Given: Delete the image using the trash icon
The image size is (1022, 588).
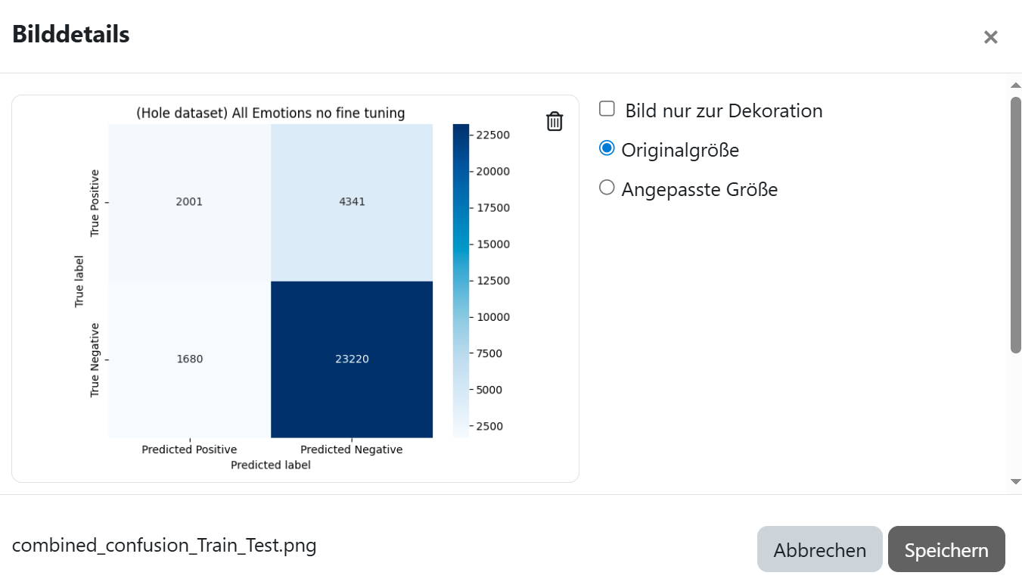Looking at the screenshot, I should pyautogui.click(x=554, y=121).
